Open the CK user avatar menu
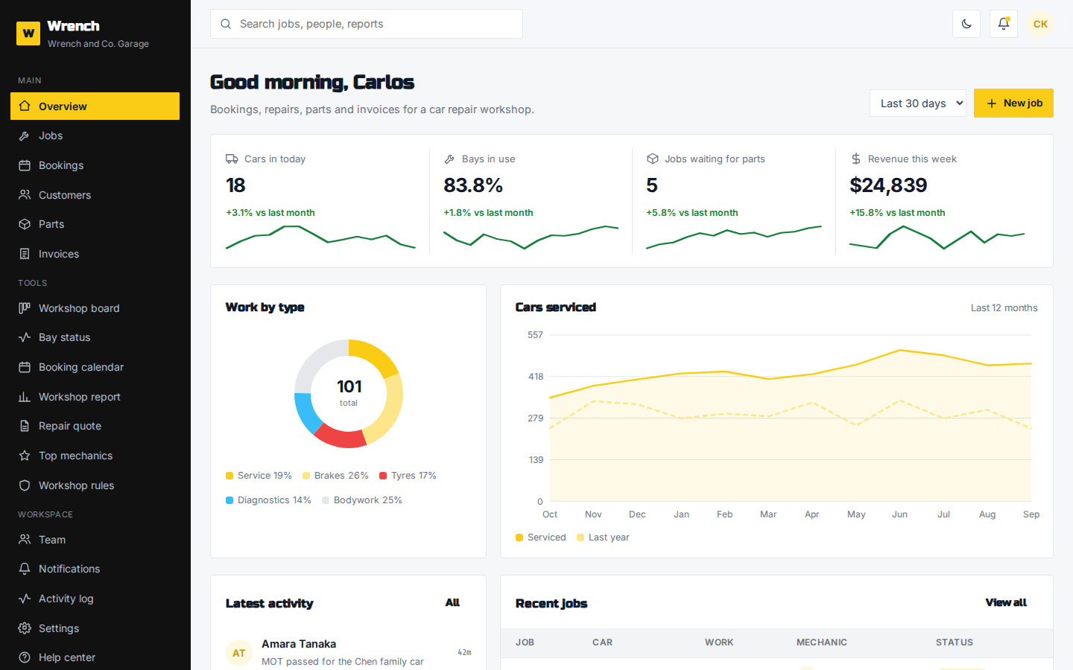Image resolution: width=1073 pixels, height=670 pixels. [x=1040, y=24]
